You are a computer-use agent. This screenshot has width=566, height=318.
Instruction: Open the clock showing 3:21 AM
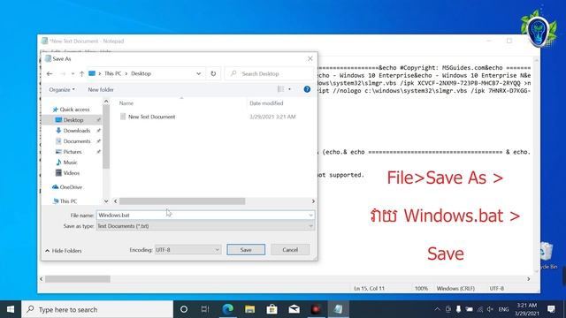(x=527, y=309)
